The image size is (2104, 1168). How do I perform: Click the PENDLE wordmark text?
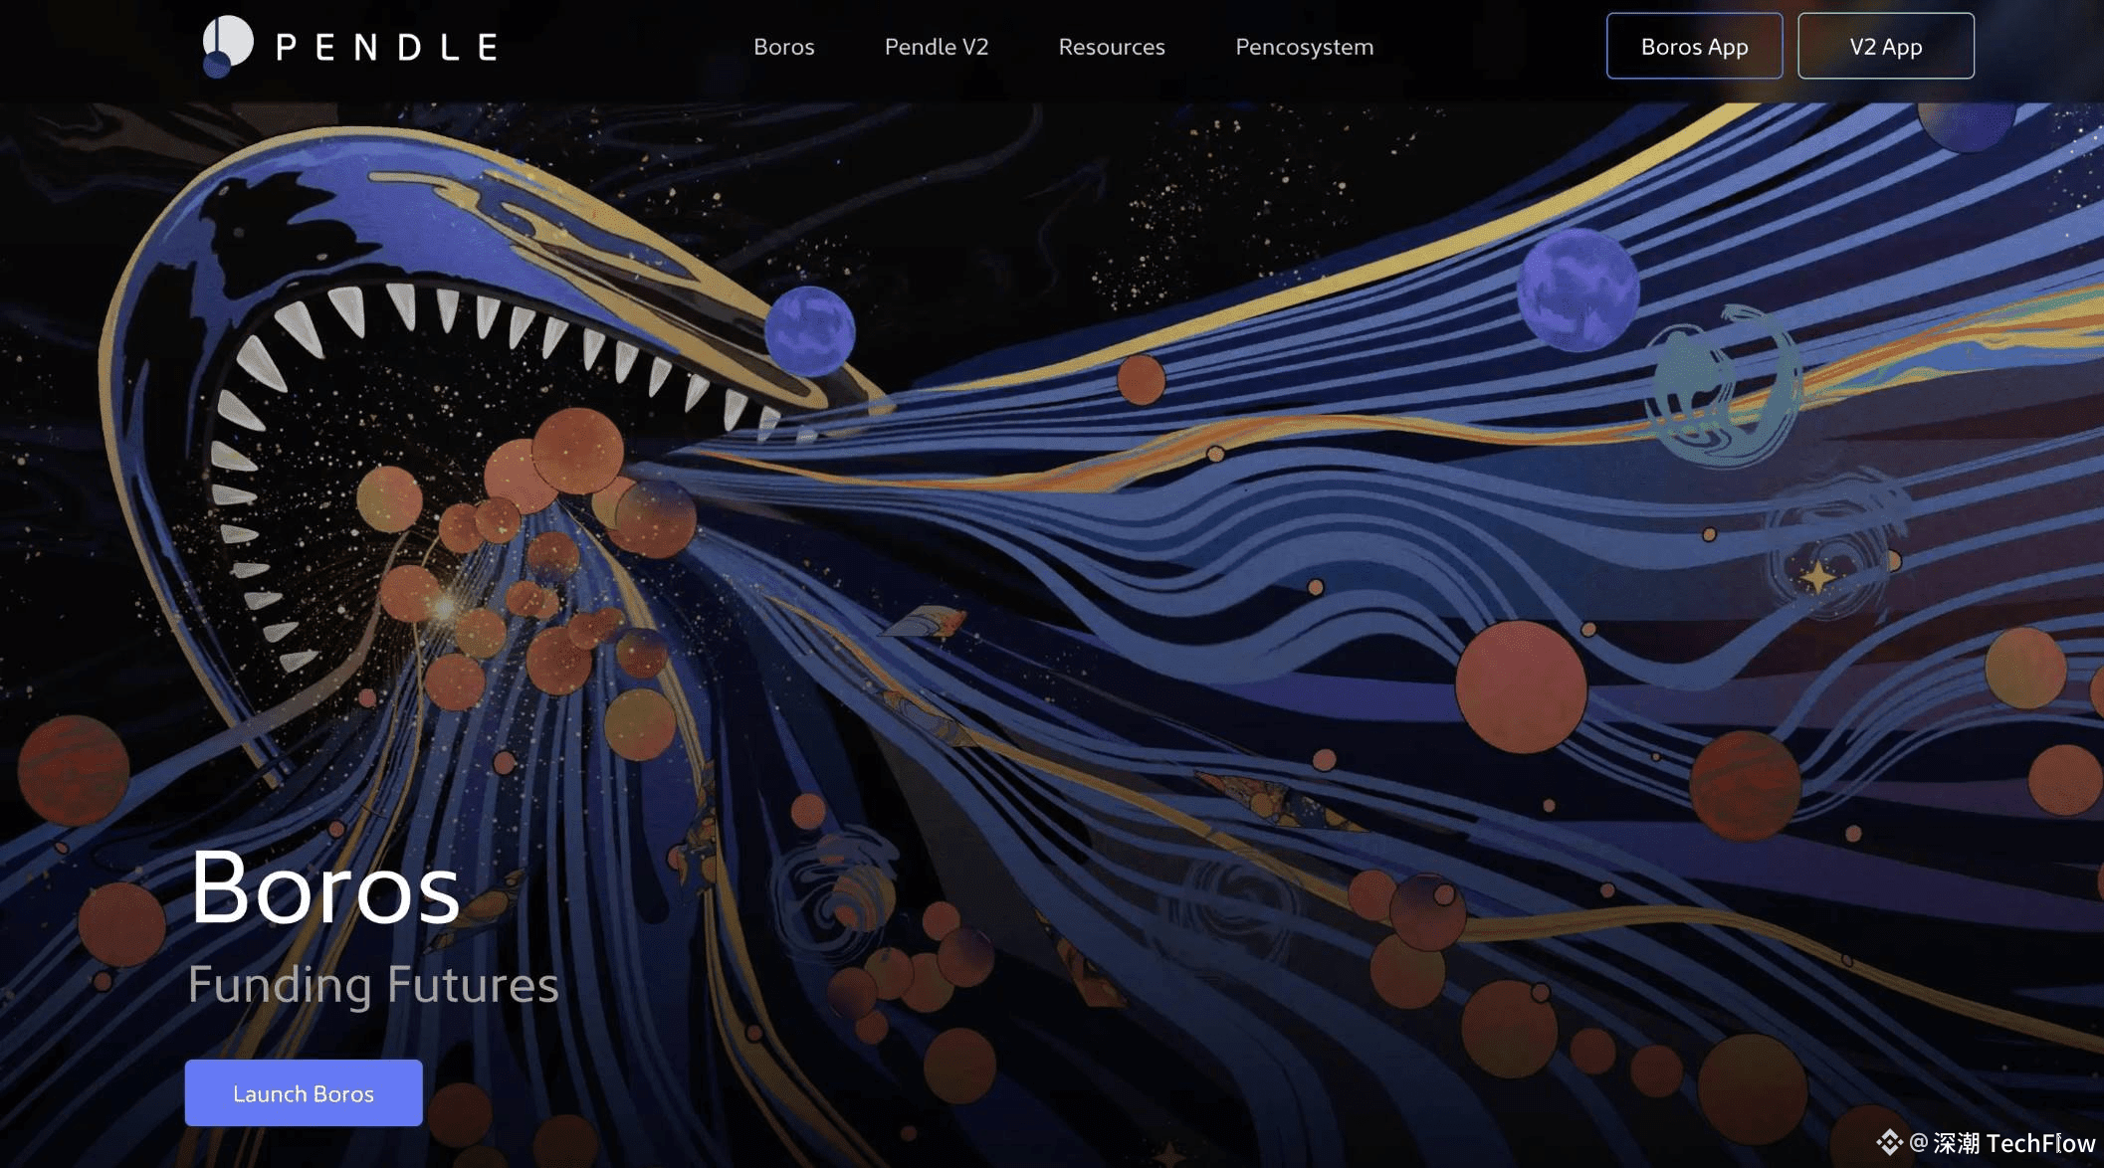click(x=387, y=47)
